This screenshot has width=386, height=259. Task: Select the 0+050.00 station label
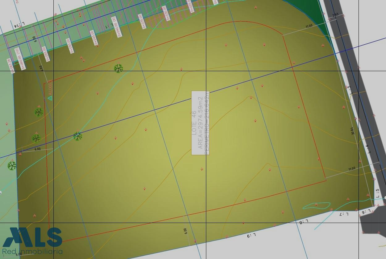point(70,46)
